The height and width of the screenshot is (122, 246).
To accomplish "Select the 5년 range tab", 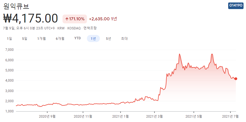I will (x=109, y=38).
